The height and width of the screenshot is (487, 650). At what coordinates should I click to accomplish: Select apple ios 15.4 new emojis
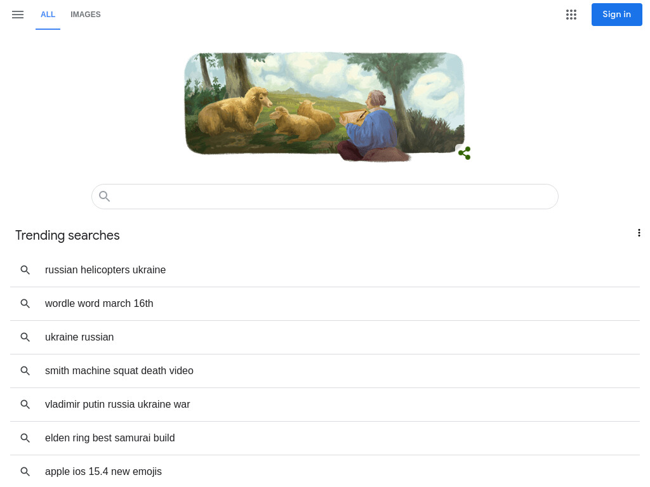pos(325,471)
